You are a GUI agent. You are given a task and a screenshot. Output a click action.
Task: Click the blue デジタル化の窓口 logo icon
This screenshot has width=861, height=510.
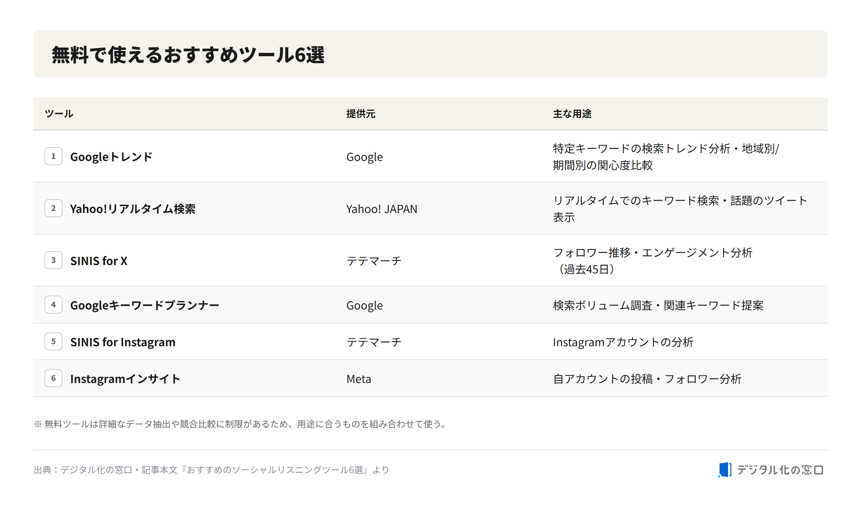[725, 470]
